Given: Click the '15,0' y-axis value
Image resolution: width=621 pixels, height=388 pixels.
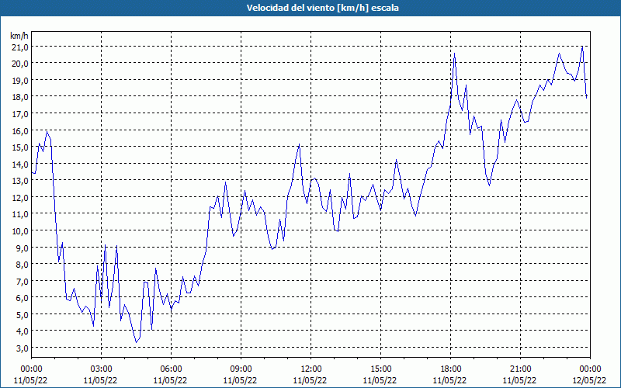Looking at the screenshot, I should pyautogui.click(x=20, y=147).
